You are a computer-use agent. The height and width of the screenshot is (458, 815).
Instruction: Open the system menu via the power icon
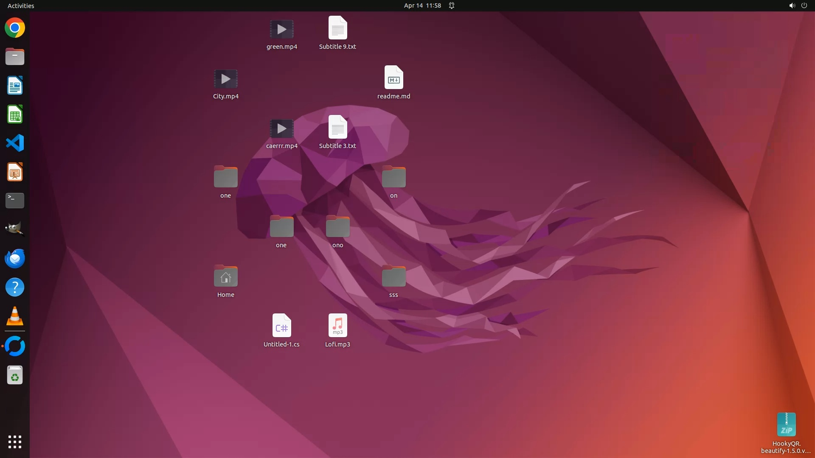(x=804, y=6)
